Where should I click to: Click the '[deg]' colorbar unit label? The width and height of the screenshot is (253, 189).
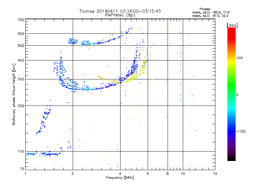pyautogui.click(x=232, y=25)
